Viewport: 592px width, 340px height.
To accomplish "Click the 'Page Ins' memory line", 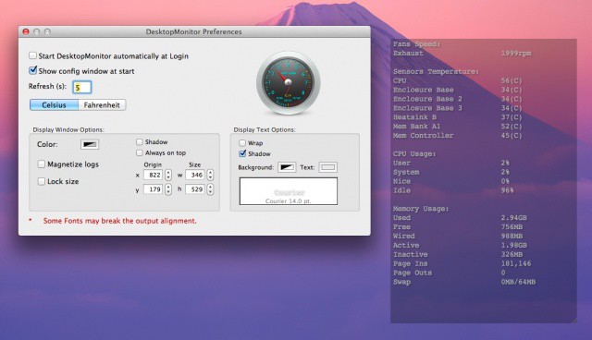I will click(462, 263).
